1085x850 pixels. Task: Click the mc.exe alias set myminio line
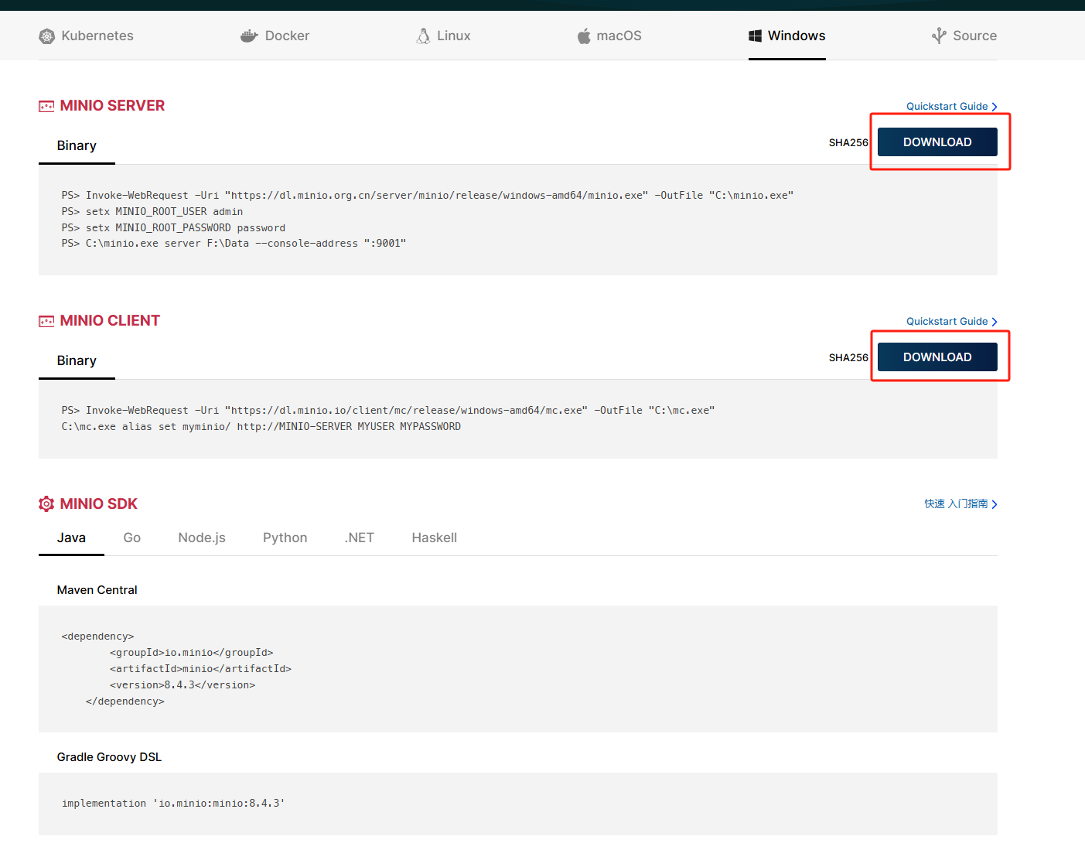261,427
